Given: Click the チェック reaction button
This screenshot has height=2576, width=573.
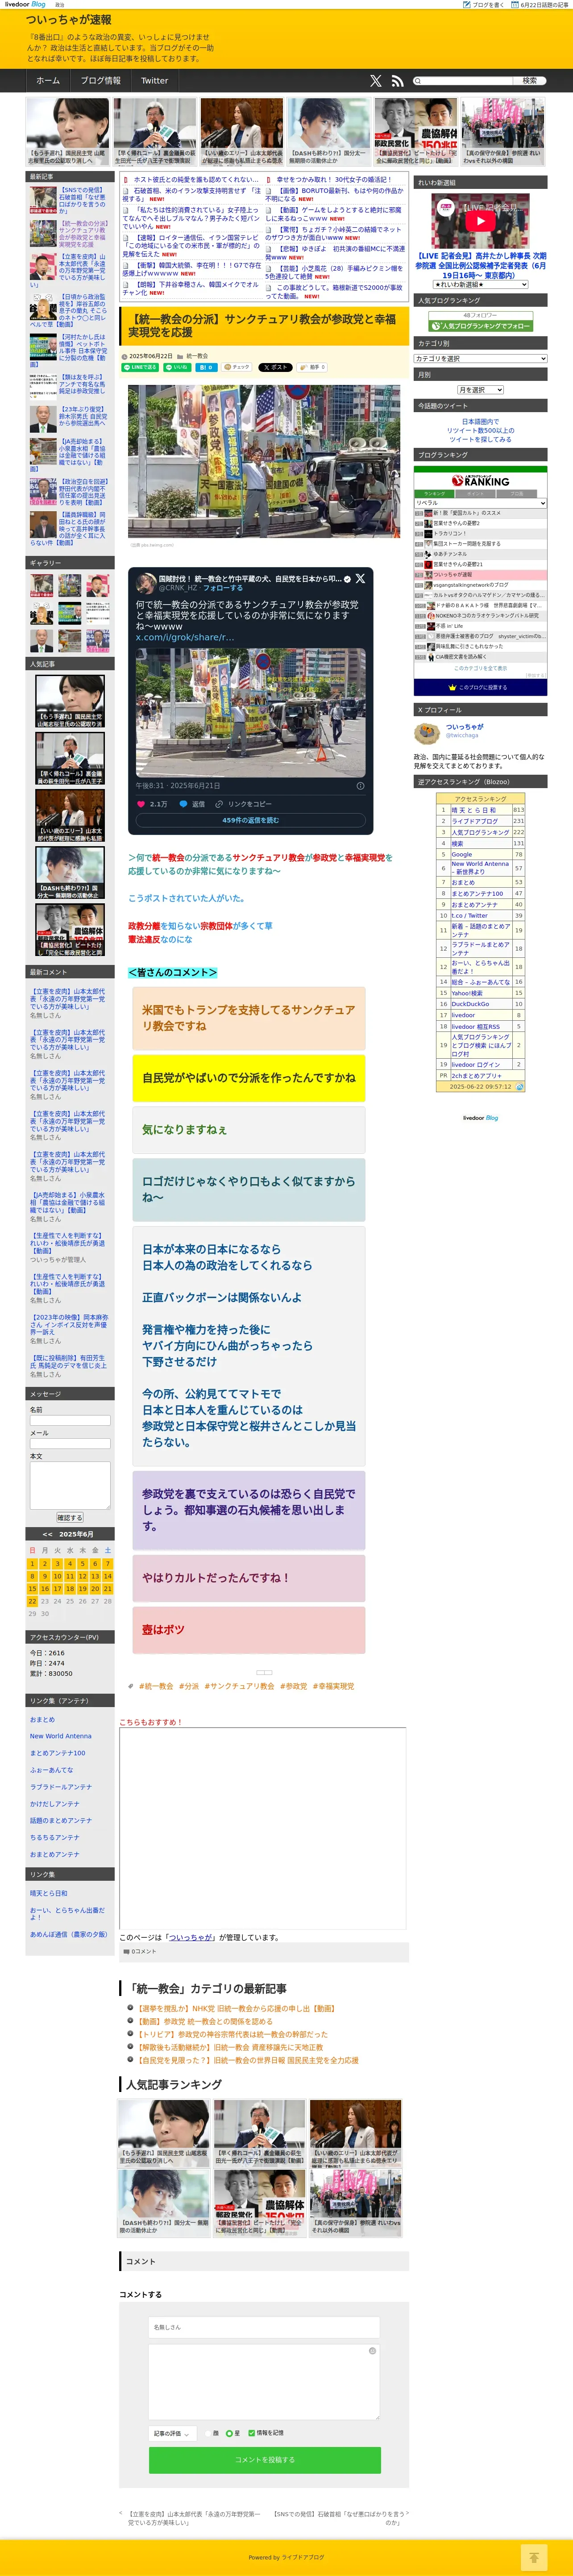Looking at the screenshot, I should (237, 367).
